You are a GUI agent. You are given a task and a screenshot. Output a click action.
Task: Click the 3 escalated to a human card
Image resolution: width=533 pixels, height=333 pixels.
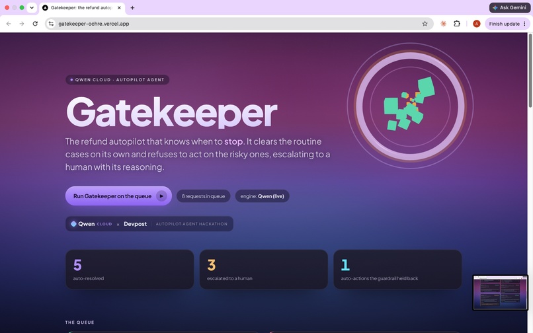point(263,270)
